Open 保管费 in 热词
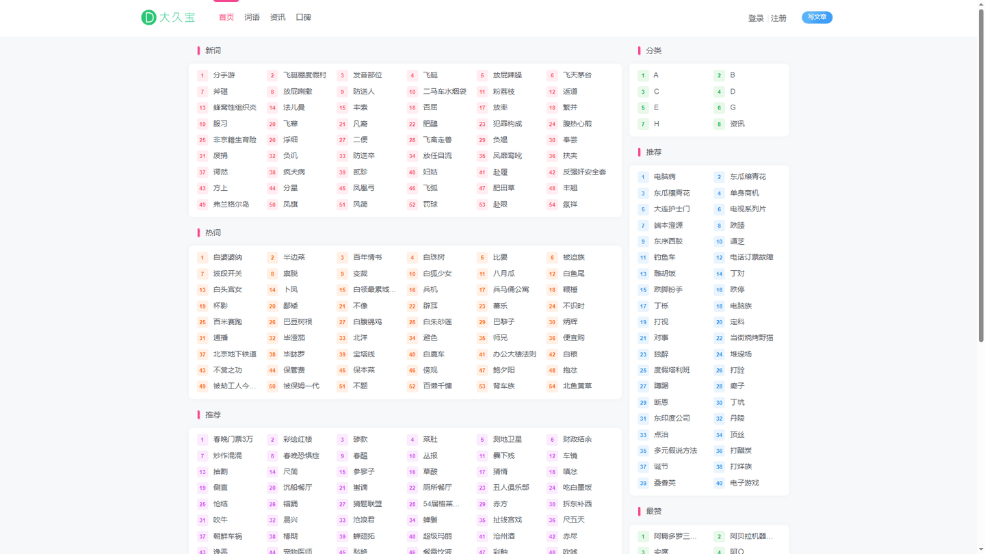This screenshot has width=985, height=554. pyautogui.click(x=294, y=370)
